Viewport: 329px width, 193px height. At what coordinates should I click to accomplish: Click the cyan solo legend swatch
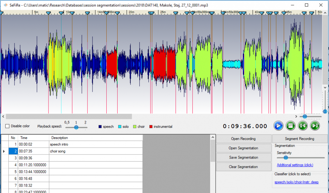click(x=120, y=127)
